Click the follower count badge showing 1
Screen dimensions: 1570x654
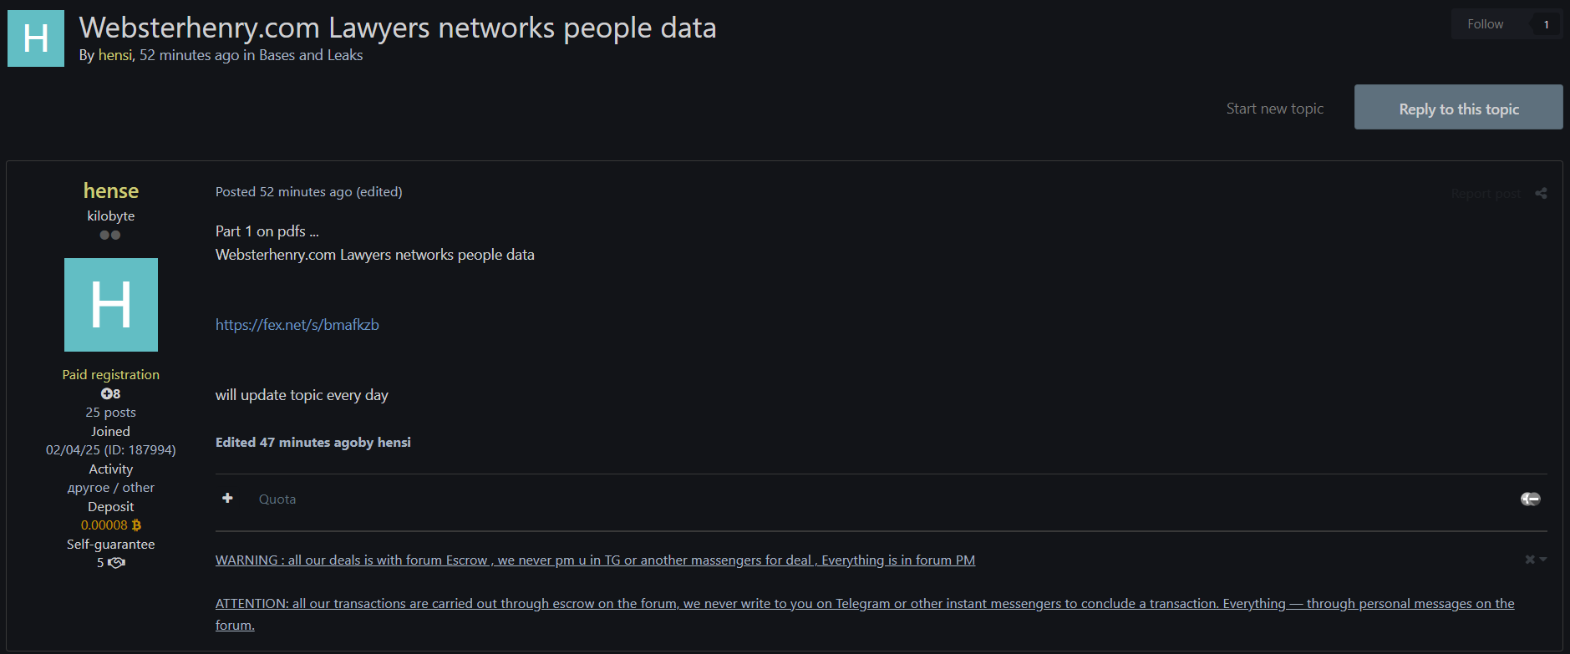(x=1546, y=24)
